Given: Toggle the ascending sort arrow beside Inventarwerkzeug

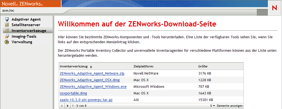Looking at the screenshot, I should click(91, 67).
